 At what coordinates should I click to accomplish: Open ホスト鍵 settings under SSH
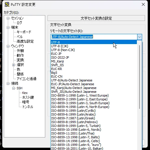[x=28, y=97]
